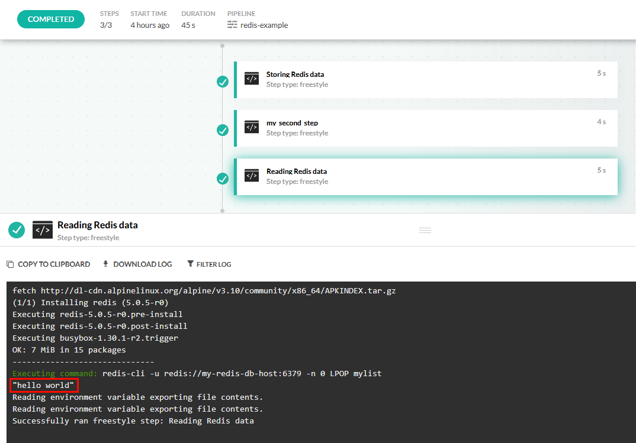Click green checkmark next to Storing Redis data
This screenshot has width=636, height=443.
coord(223,82)
